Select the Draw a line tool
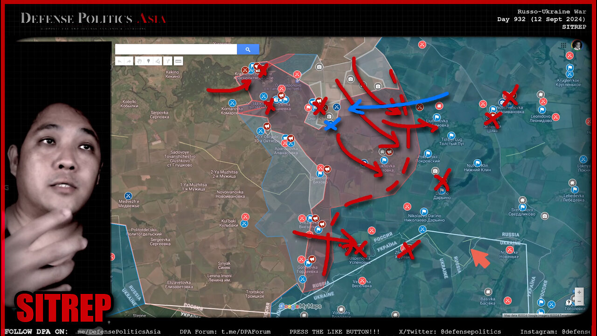 point(157,61)
